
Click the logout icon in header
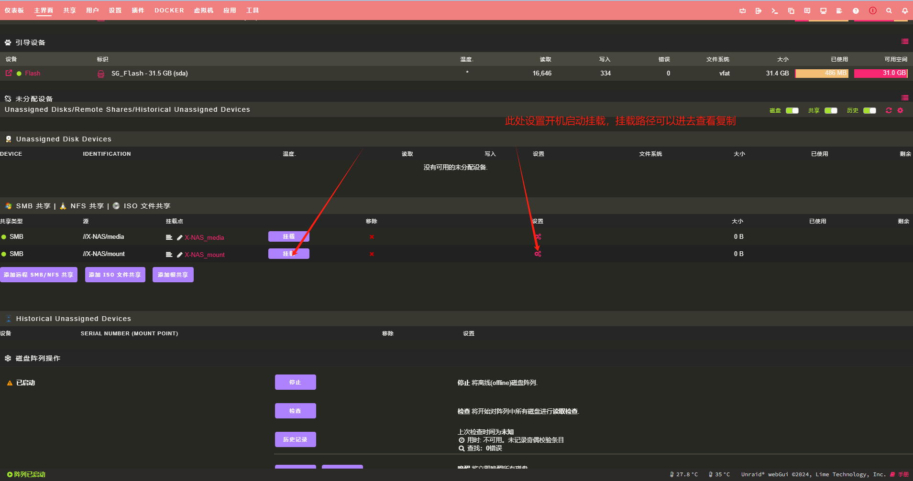tap(758, 11)
